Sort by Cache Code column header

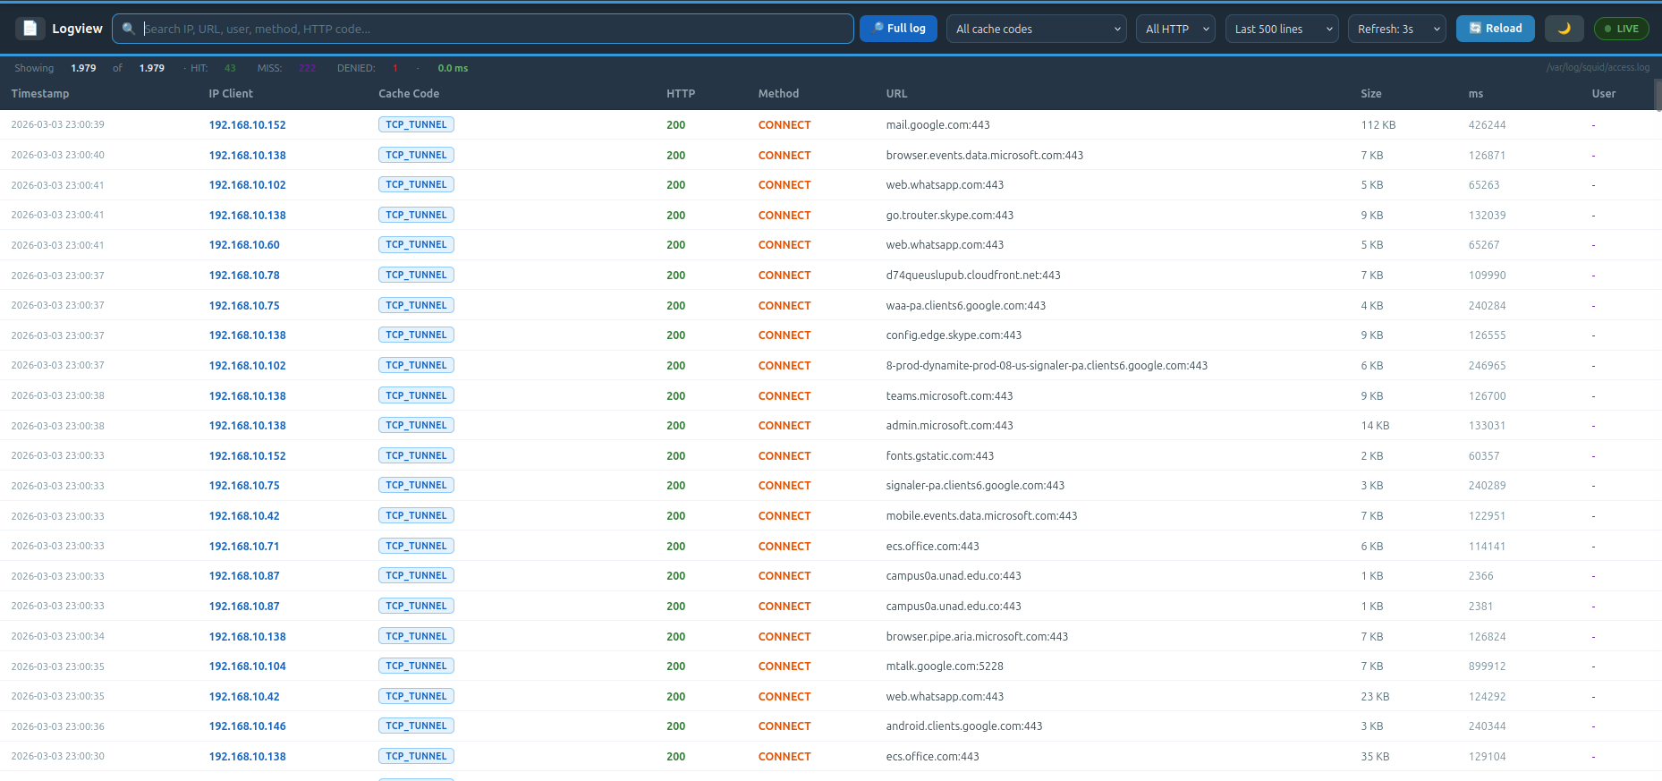409,94
